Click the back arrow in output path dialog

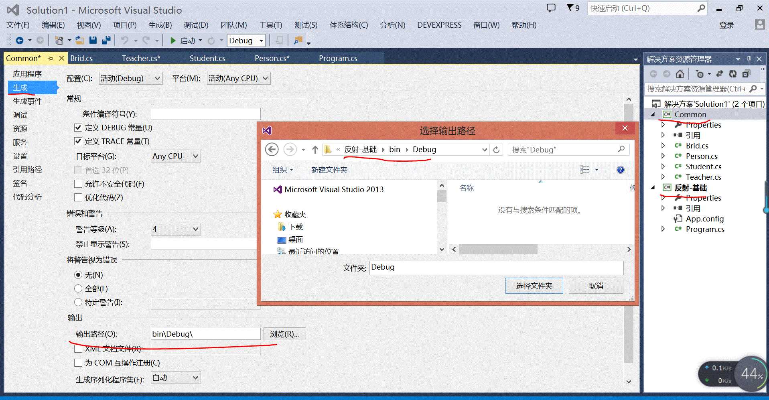click(272, 150)
